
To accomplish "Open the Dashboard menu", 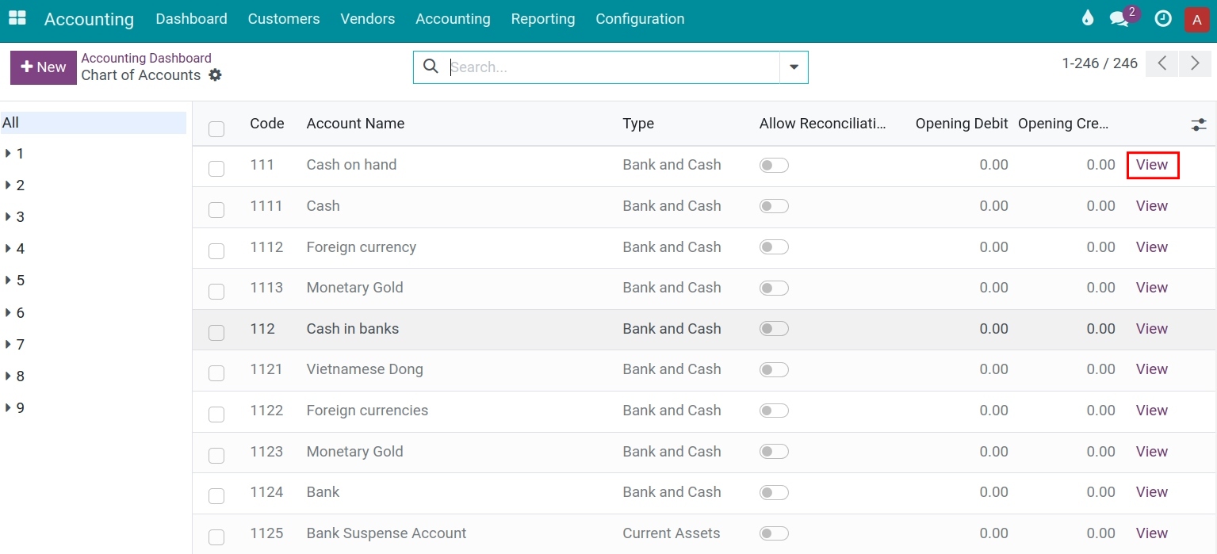I will [191, 18].
